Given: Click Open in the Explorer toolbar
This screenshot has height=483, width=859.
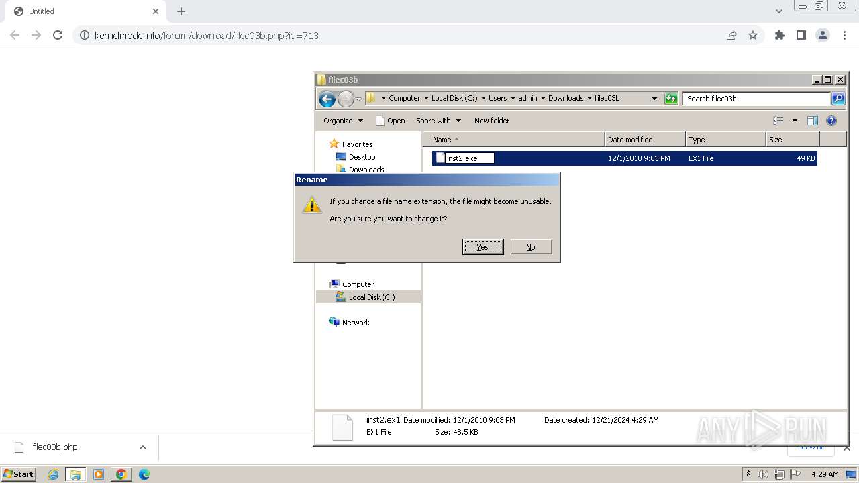Looking at the screenshot, I should [x=390, y=121].
